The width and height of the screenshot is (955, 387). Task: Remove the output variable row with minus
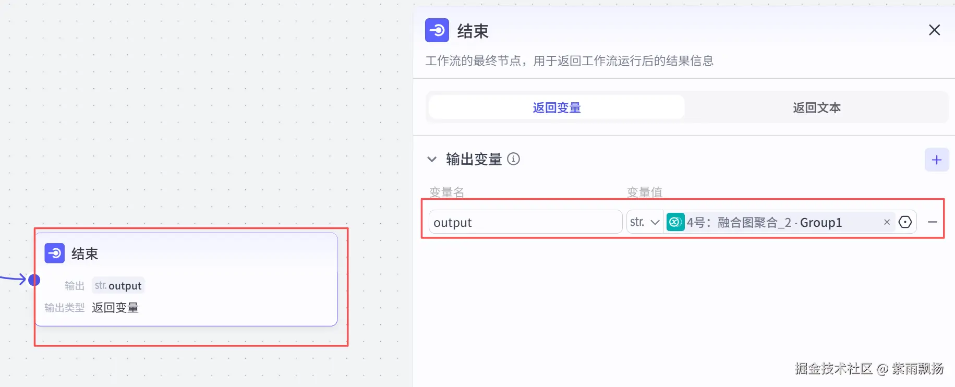click(x=933, y=222)
